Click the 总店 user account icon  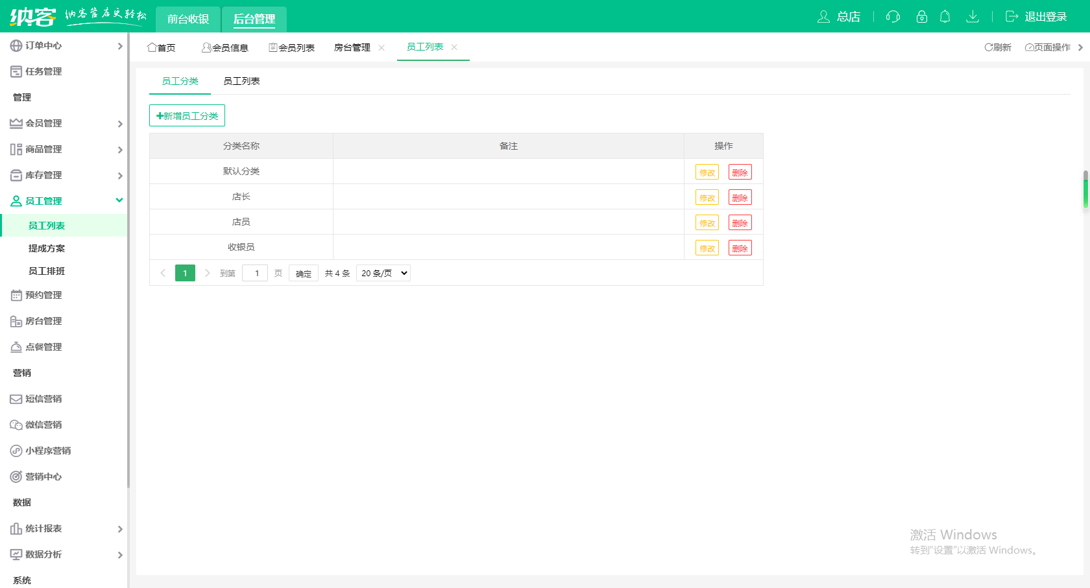point(823,17)
